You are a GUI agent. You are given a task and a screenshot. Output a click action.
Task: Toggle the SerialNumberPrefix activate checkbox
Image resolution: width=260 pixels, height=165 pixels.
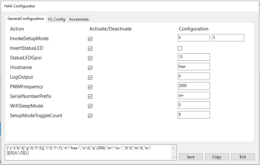point(90,96)
